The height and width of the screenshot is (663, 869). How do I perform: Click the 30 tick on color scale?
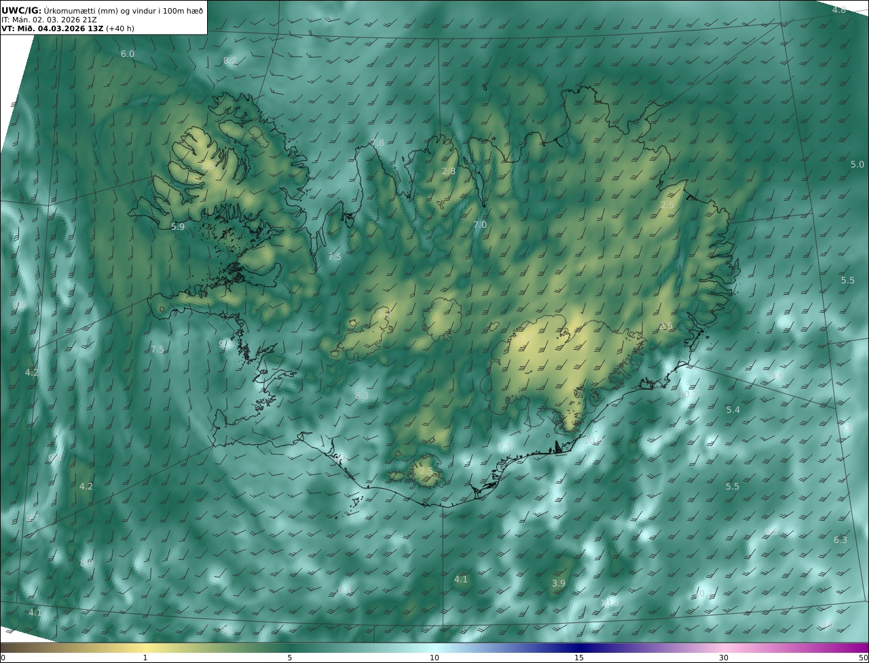pyautogui.click(x=724, y=658)
